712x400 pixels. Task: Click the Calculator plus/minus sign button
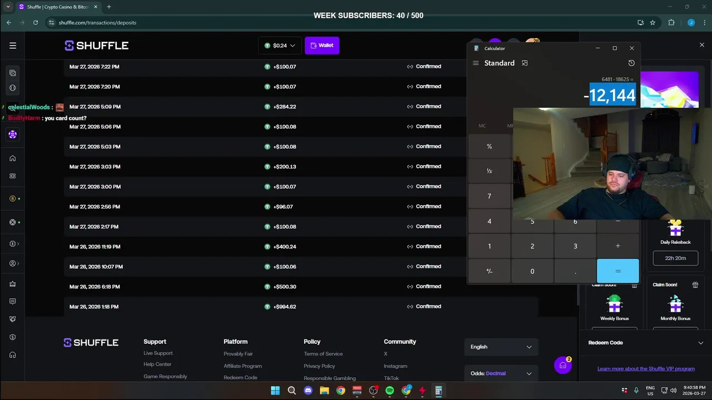(x=489, y=271)
